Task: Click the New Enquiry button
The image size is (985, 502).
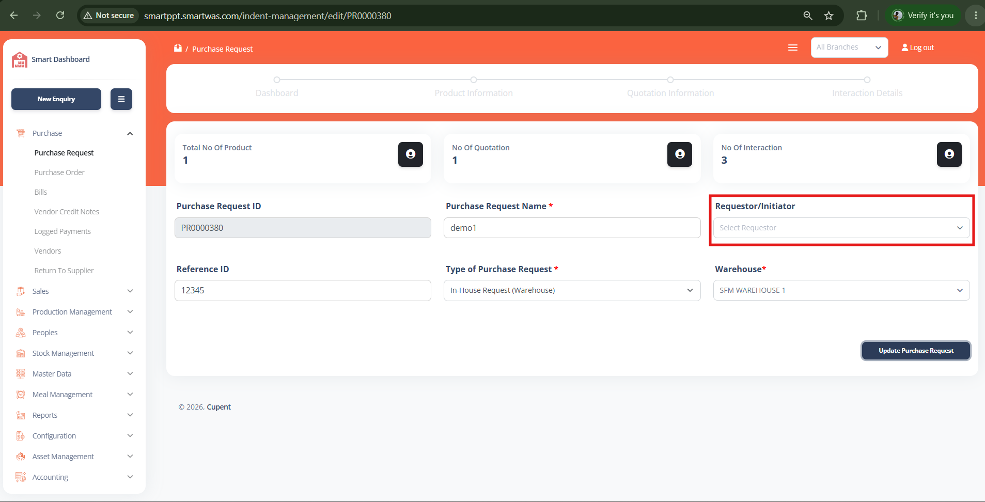Action: 56,99
